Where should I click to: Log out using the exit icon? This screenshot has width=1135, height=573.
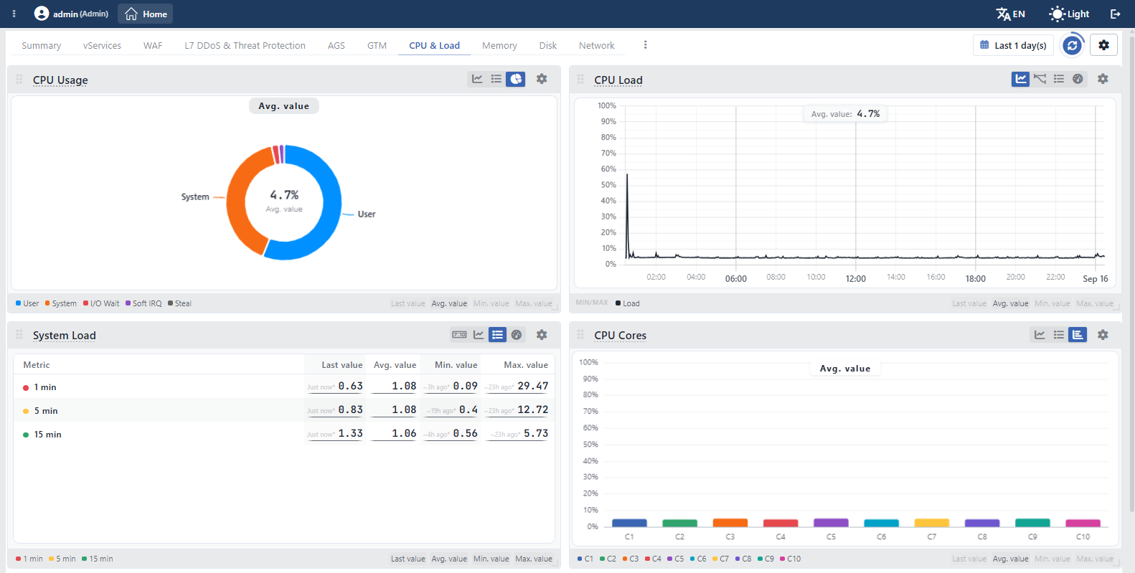pyautogui.click(x=1116, y=14)
